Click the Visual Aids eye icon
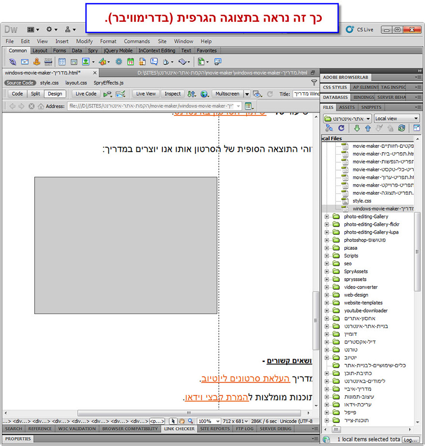Screen dimensions: 425x446 (257, 94)
